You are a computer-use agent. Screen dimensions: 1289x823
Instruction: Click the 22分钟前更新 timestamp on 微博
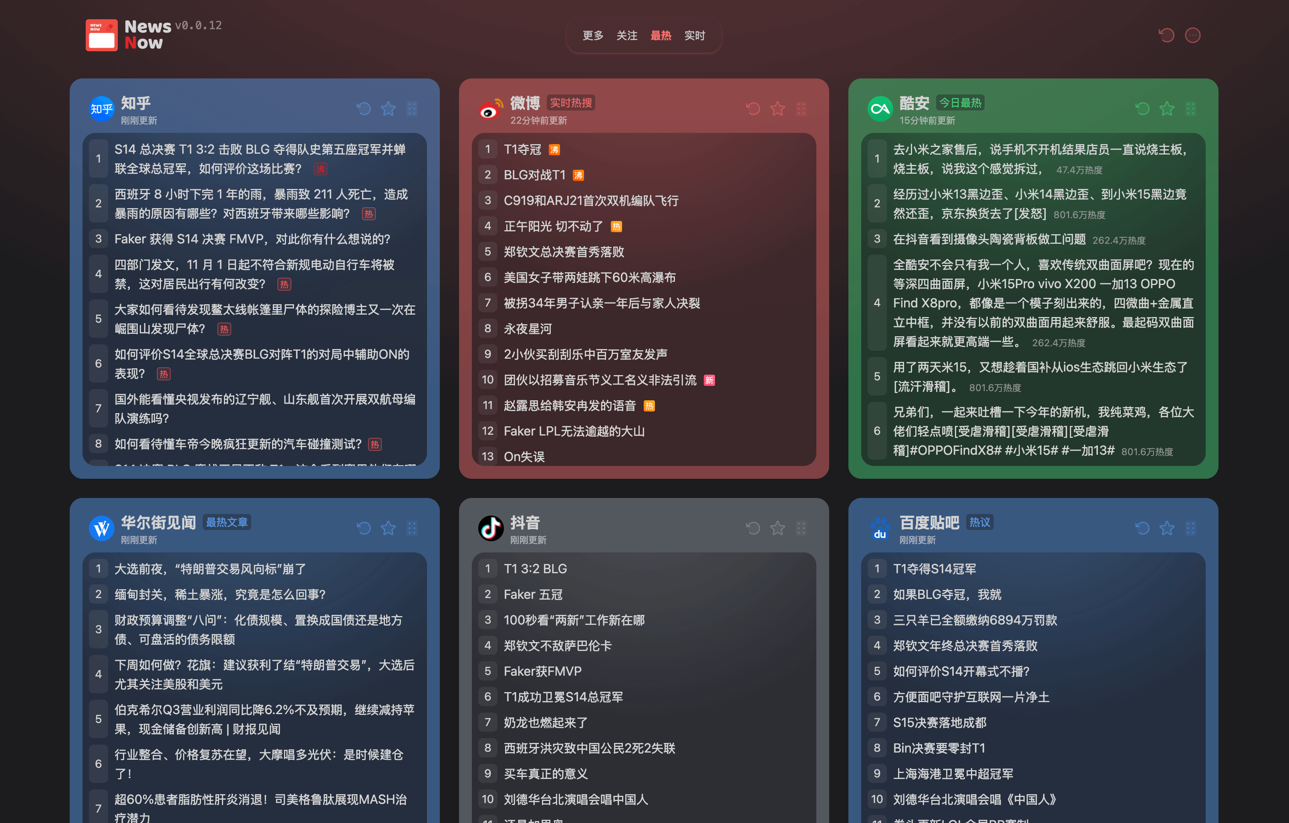(538, 120)
